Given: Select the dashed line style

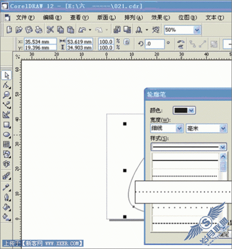Looking at the screenshot, I should pos(185,223).
